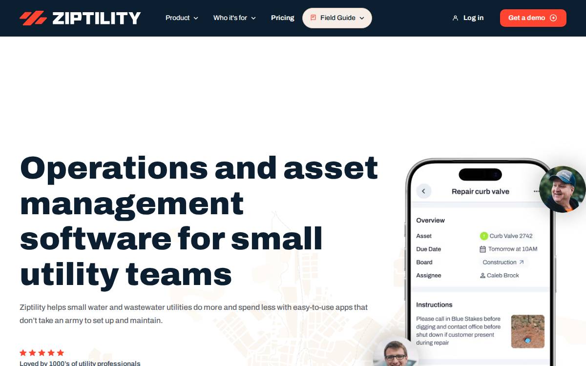This screenshot has width=586, height=366.
Task: Select the Curb Valve 2742 asset chip
Action: click(506, 236)
